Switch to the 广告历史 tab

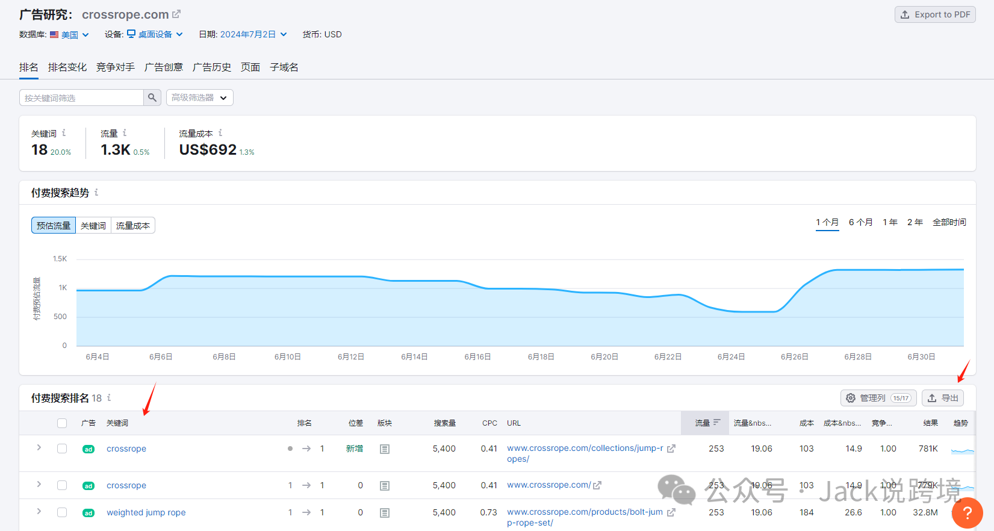[212, 67]
